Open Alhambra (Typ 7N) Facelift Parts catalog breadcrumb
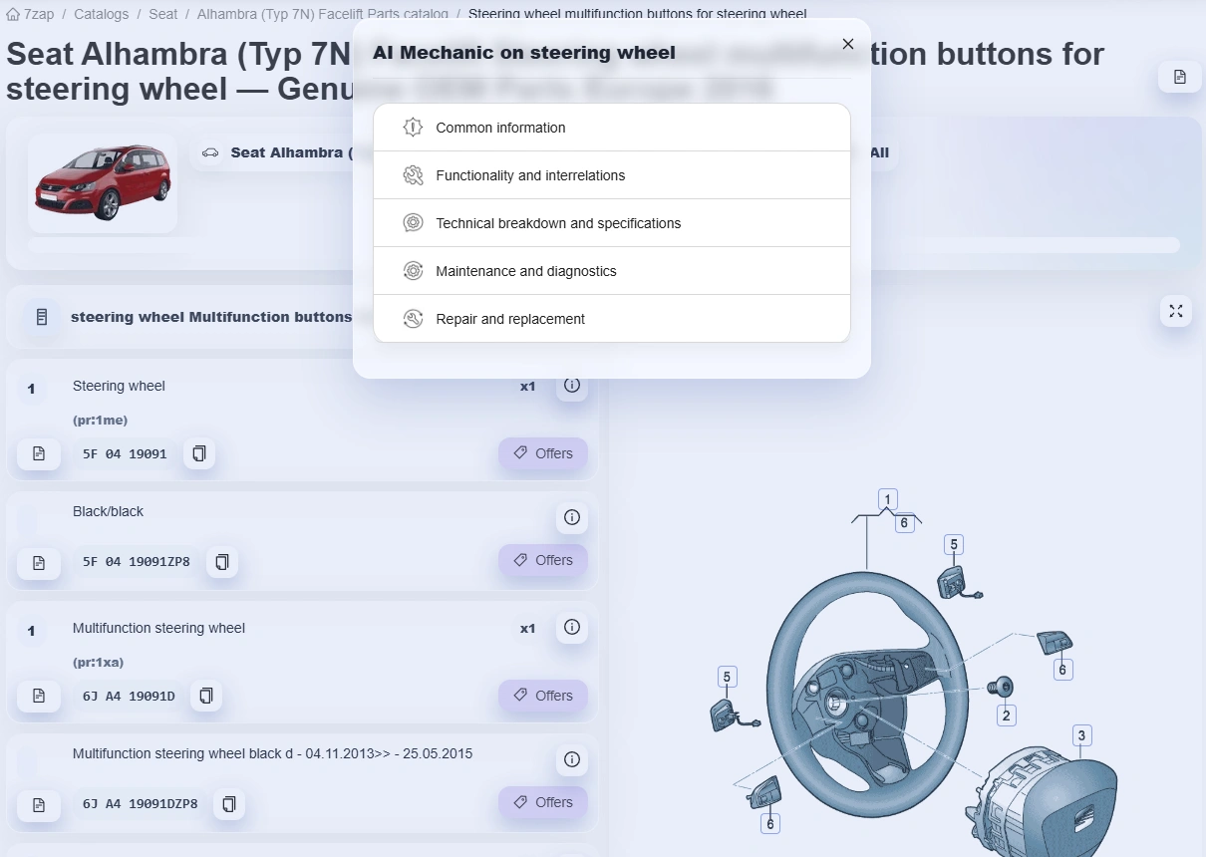The height and width of the screenshot is (857, 1206). 322,14
